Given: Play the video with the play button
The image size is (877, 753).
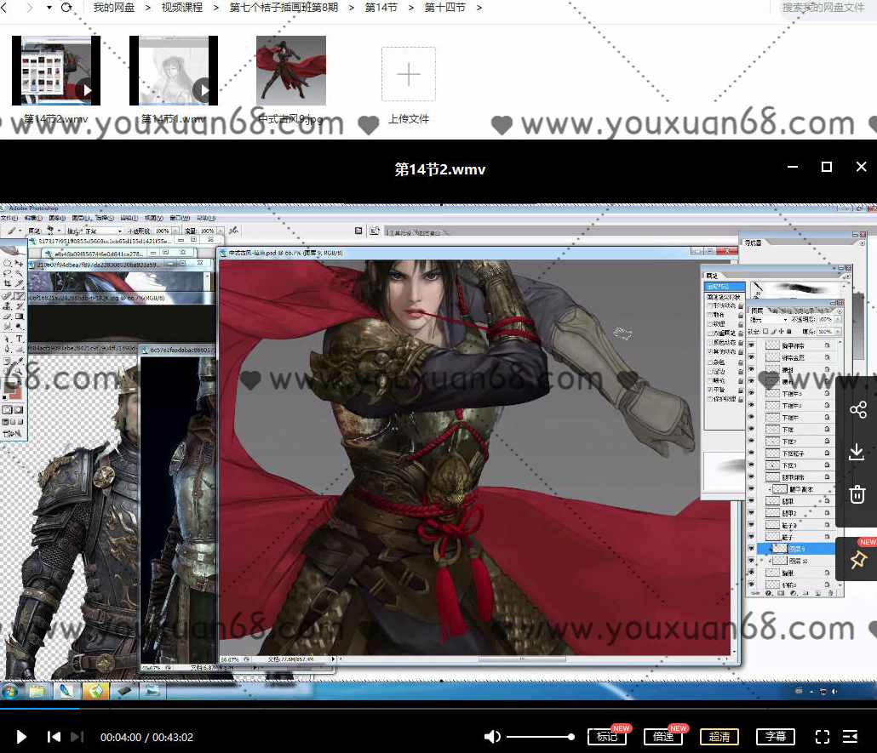Looking at the screenshot, I should point(22,737).
